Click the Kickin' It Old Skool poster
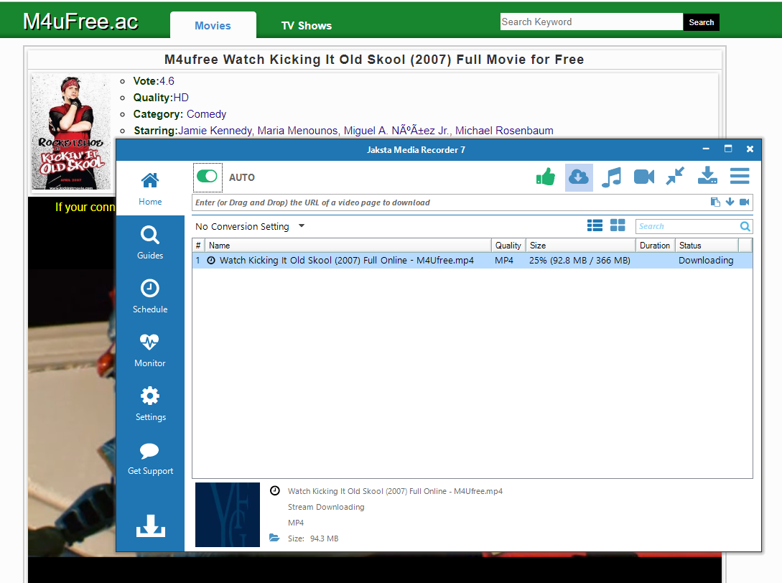This screenshot has width=782, height=583. pyautogui.click(x=71, y=132)
